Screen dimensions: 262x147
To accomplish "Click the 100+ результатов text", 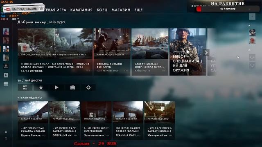I will click(x=108, y=71).
